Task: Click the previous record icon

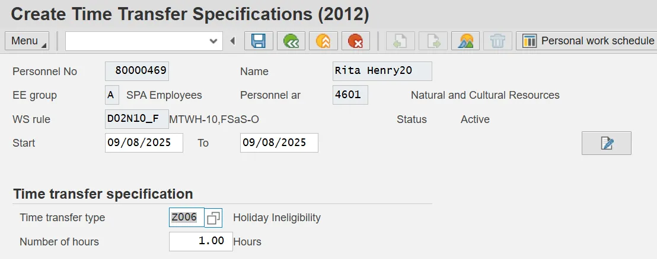Action: (x=401, y=41)
